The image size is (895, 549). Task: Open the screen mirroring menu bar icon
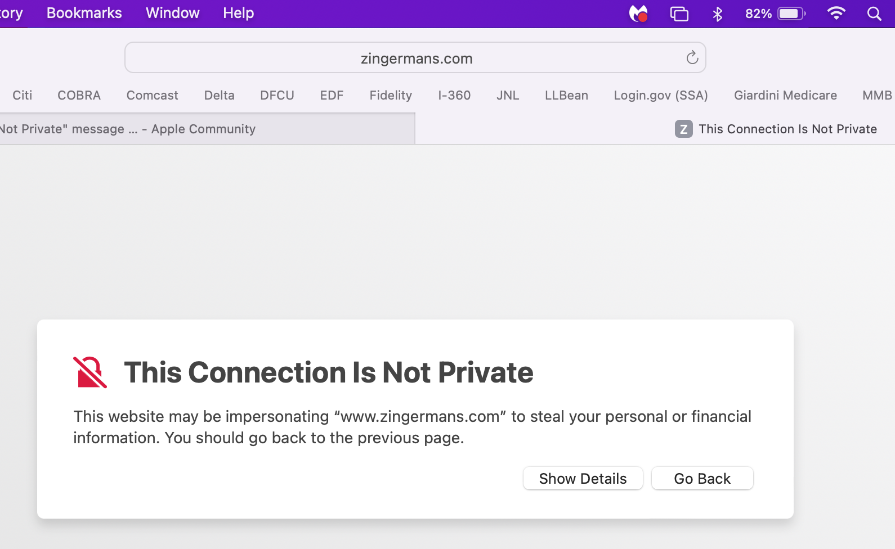(x=679, y=13)
